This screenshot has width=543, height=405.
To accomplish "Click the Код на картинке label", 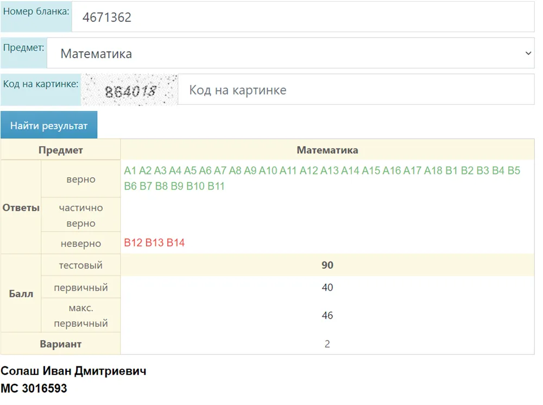I will [41, 84].
